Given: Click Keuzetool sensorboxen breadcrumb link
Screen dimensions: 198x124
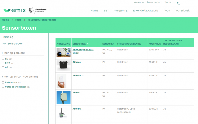Looking at the screenshot, I should [x=41, y=20].
